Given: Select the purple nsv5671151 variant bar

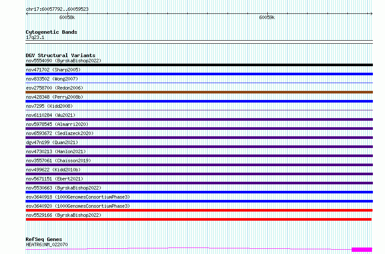Looking at the screenshot, I should [199, 183].
